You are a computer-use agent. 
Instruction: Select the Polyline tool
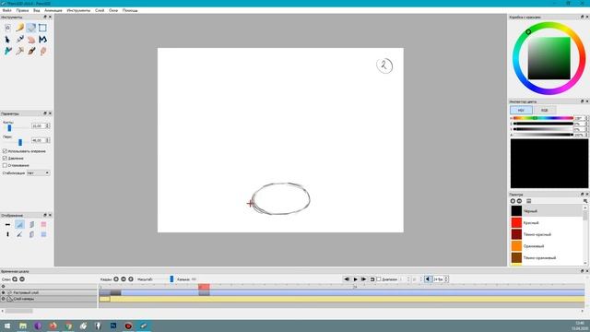point(43,39)
